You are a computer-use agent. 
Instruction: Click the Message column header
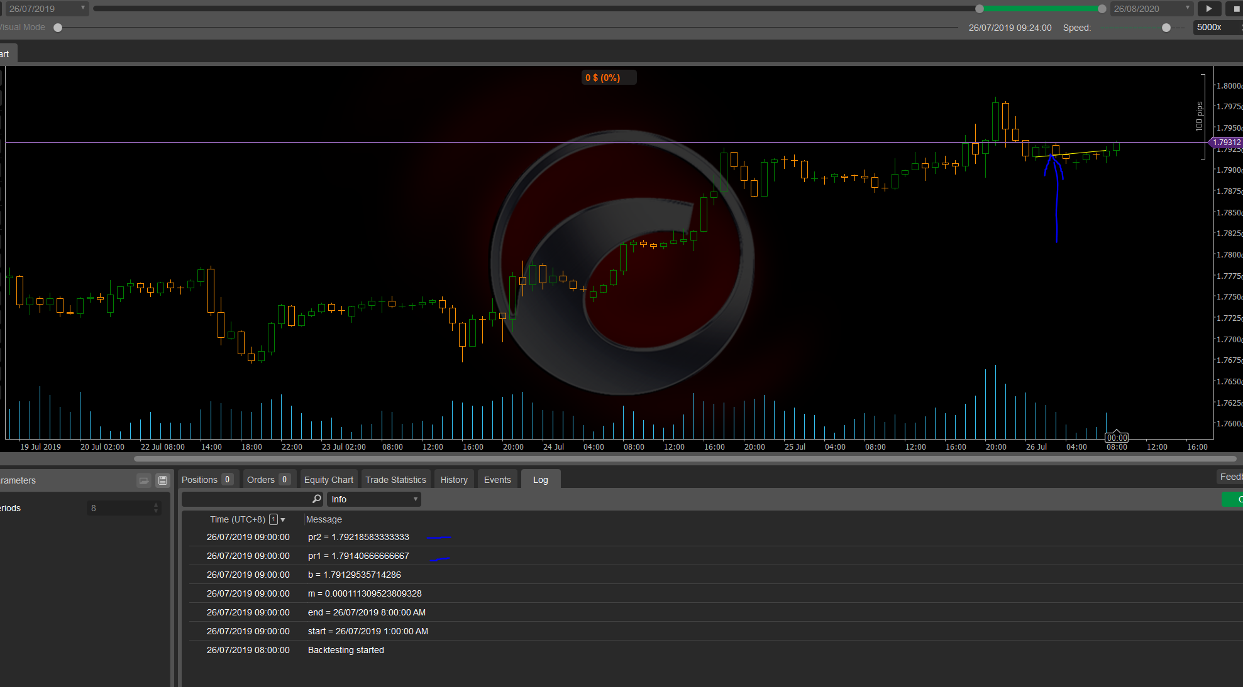tap(324, 519)
